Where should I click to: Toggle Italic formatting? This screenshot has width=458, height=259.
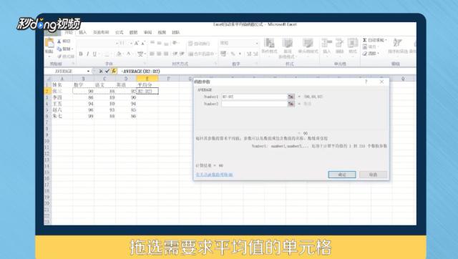tap(87, 54)
